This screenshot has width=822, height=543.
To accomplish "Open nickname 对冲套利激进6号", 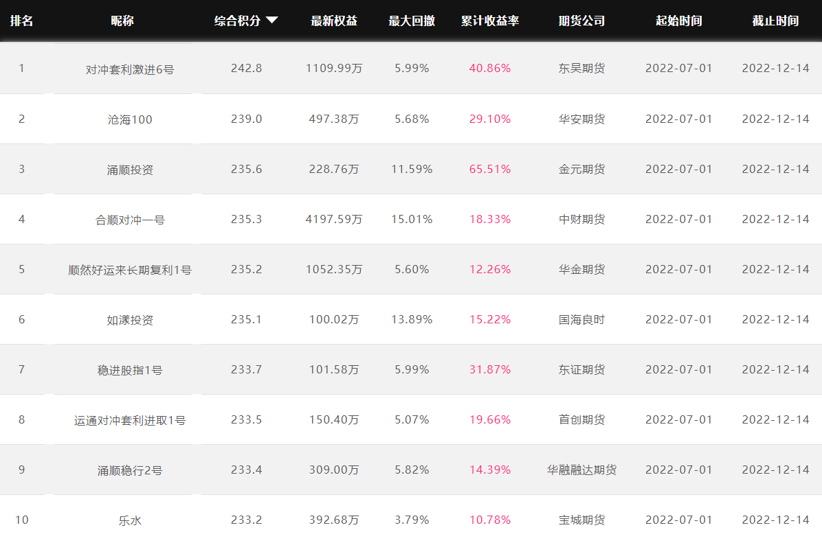I will pyautogui.click(x=130, y=69).
